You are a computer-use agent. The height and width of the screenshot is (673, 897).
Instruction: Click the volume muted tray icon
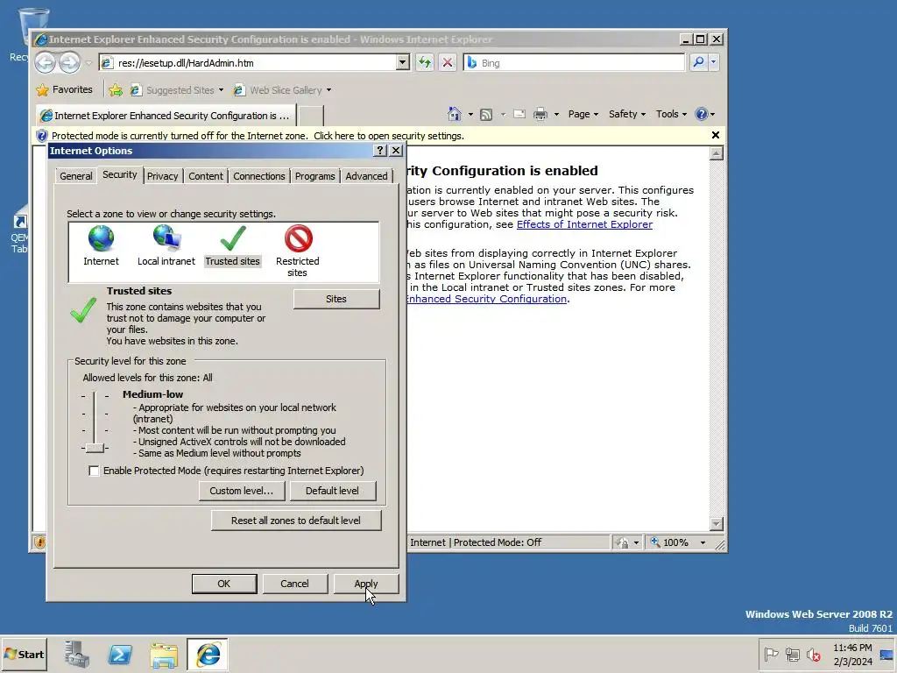813,654
